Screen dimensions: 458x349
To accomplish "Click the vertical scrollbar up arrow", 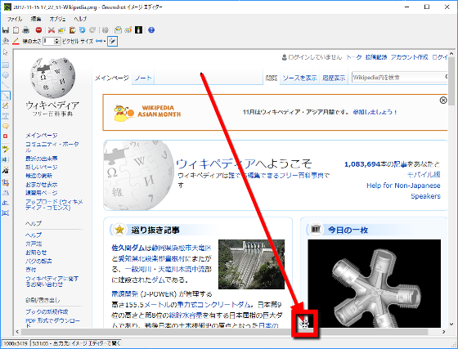I will pyautogui.click(x=451, y=54).
